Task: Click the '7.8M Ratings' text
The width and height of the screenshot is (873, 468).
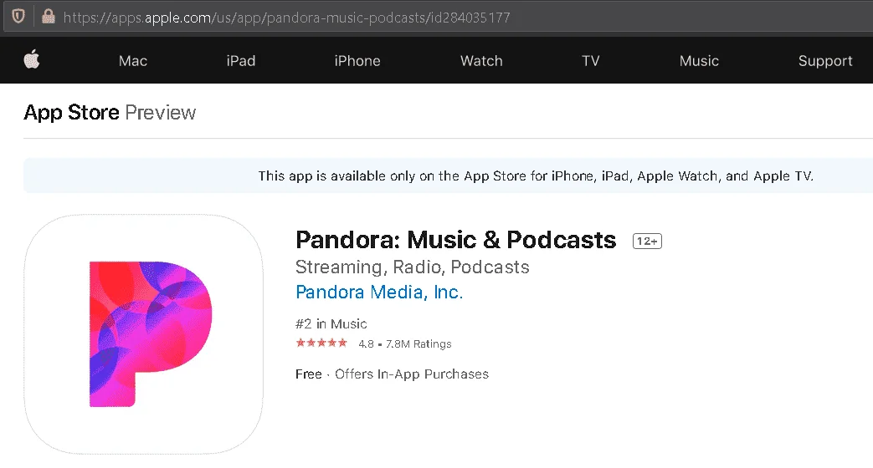Action: 419,344
